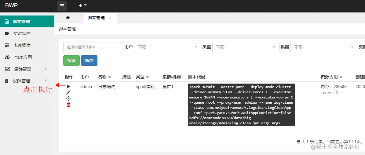
Task: Click the BWP logo text
Action: click(11, 5)
